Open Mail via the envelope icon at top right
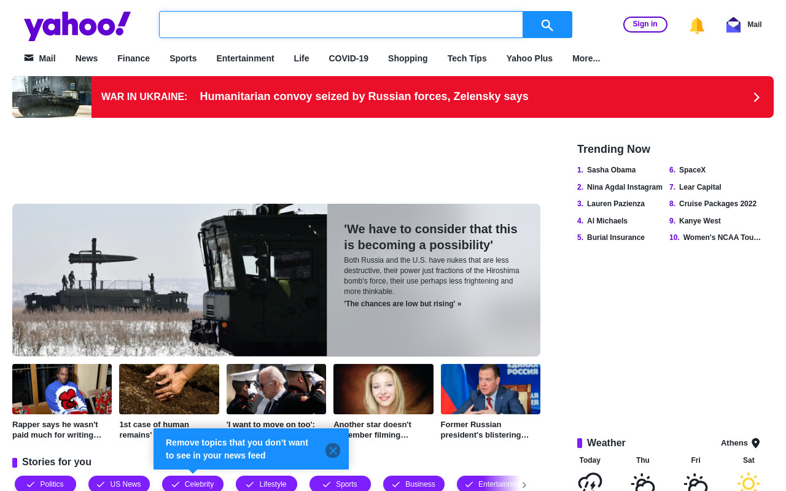 [x=733, y=25]
